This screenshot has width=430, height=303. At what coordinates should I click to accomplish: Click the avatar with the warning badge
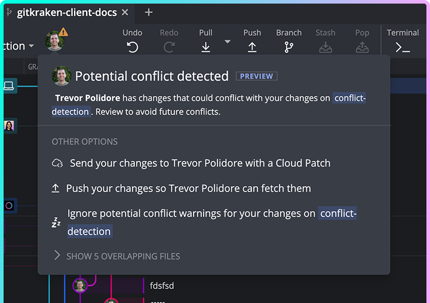pos(56,41)
